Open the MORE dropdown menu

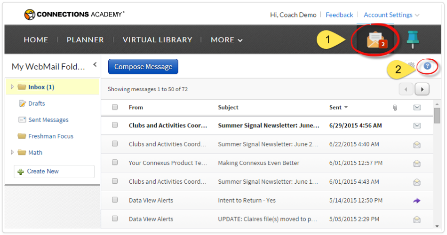coord(226,40)
